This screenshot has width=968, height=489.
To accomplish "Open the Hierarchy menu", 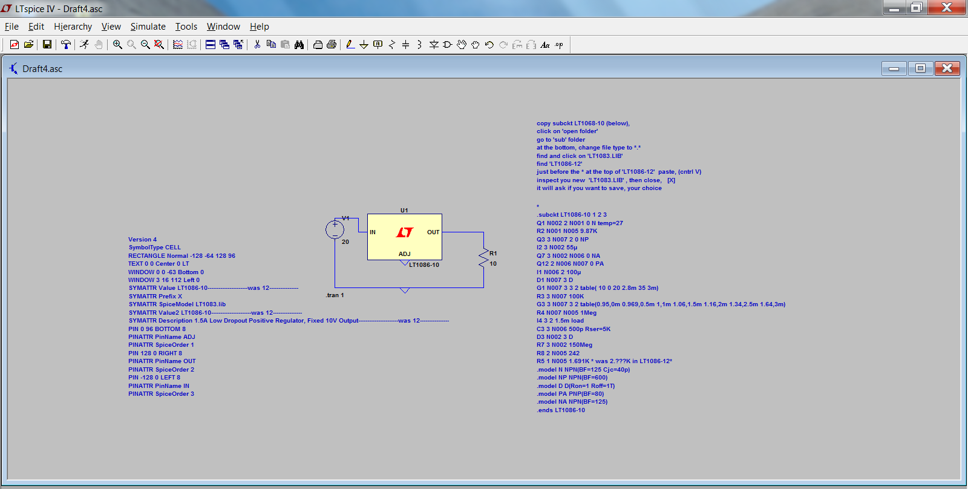I will point(73,27).
